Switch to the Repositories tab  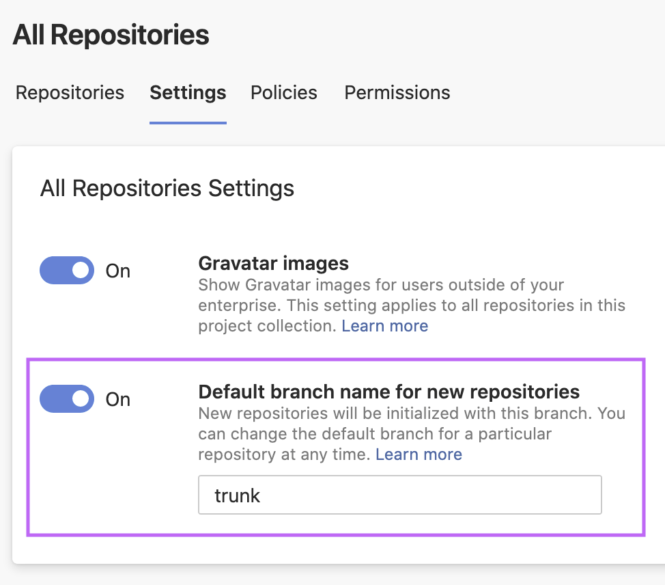70,92
